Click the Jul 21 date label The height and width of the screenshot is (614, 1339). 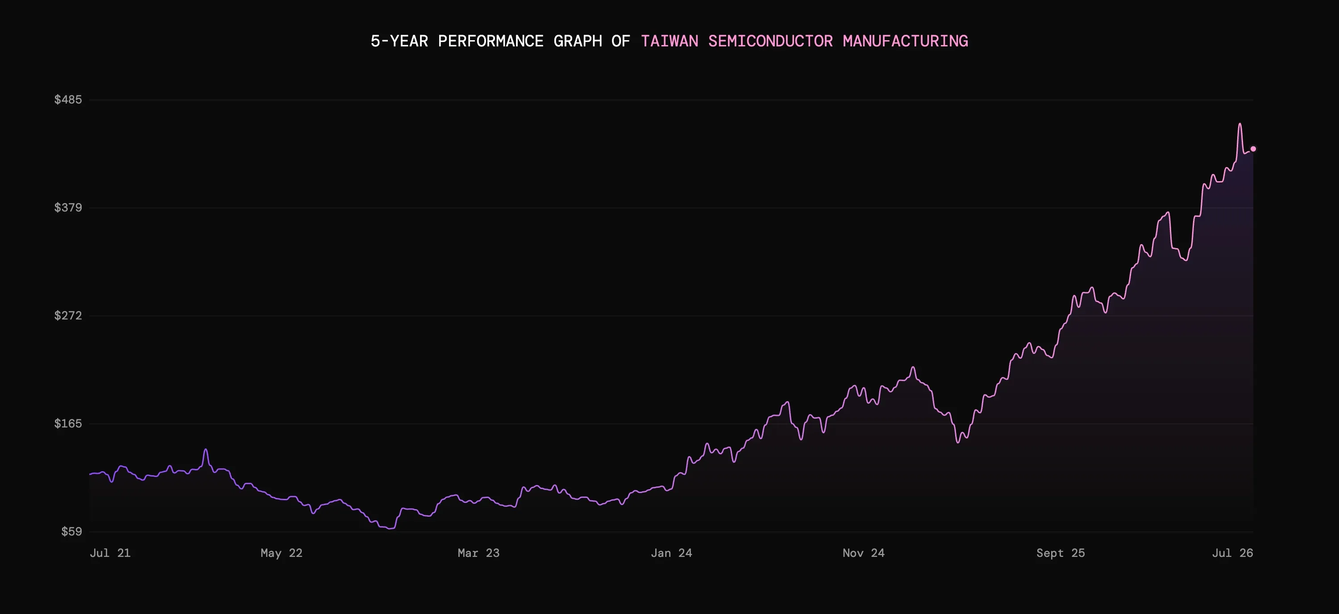(x=110, y=553)
